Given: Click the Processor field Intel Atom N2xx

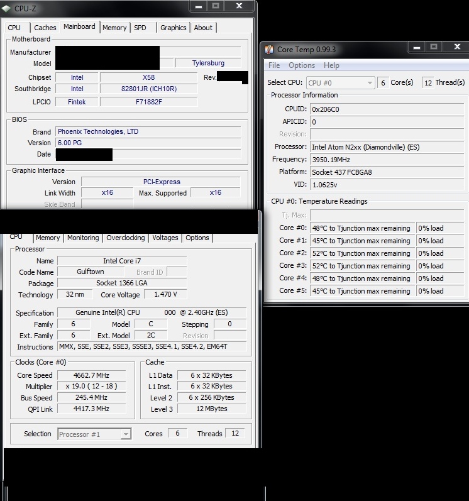Looking at the screenshot, I should (387, 147).
